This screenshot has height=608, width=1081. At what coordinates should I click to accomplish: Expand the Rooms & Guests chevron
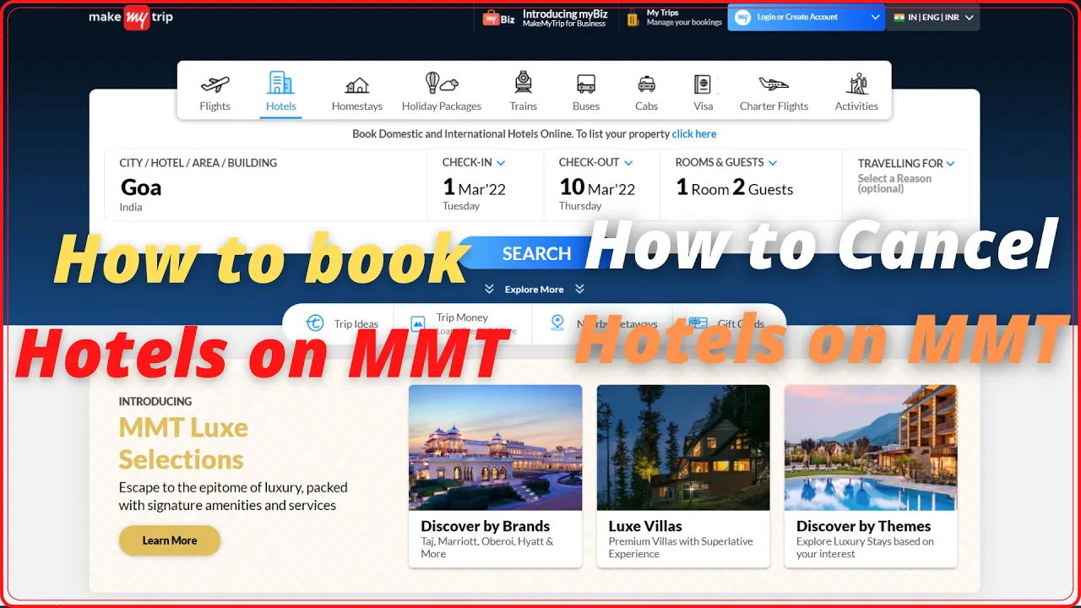(x=773, y=163)
